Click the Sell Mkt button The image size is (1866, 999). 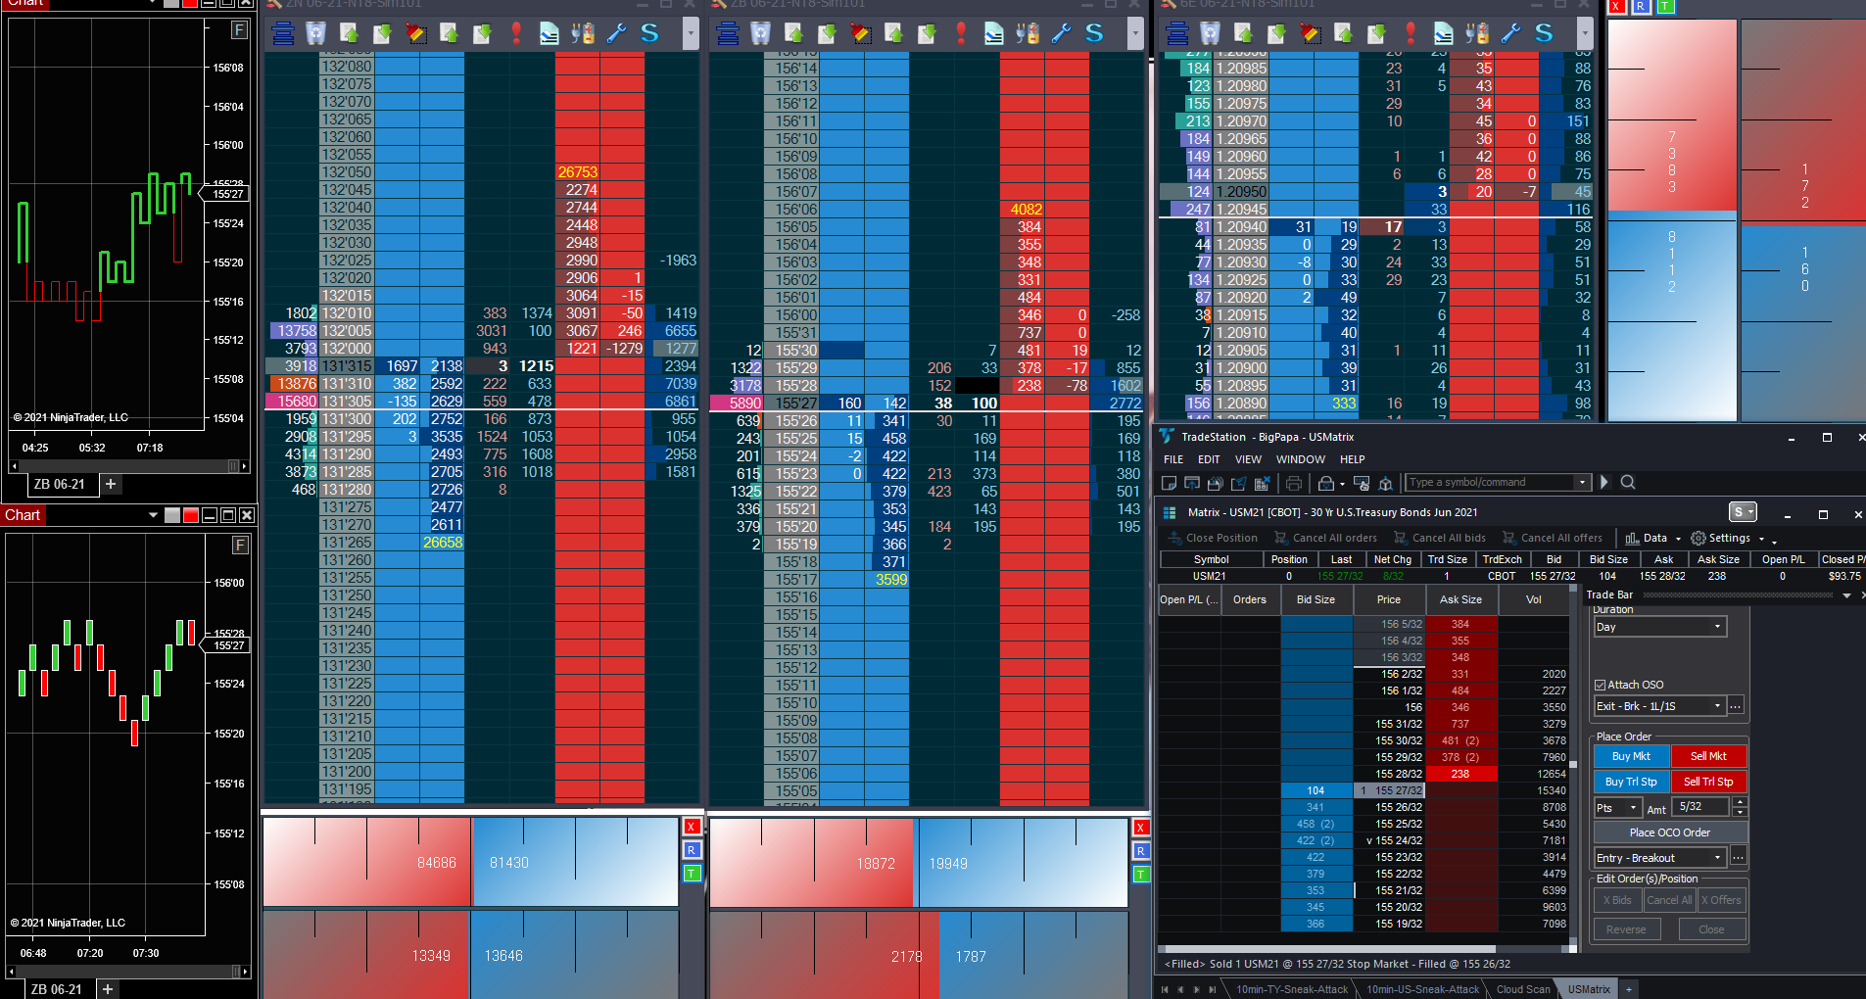1708,756
